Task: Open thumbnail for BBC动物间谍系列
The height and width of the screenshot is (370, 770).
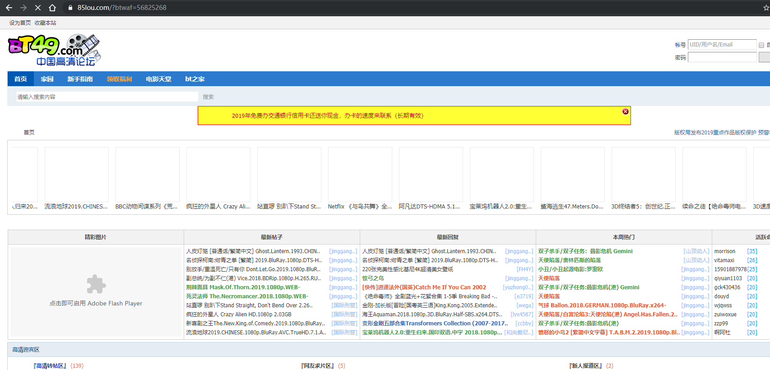Action: pyautogui.click(x=148, y=174)
